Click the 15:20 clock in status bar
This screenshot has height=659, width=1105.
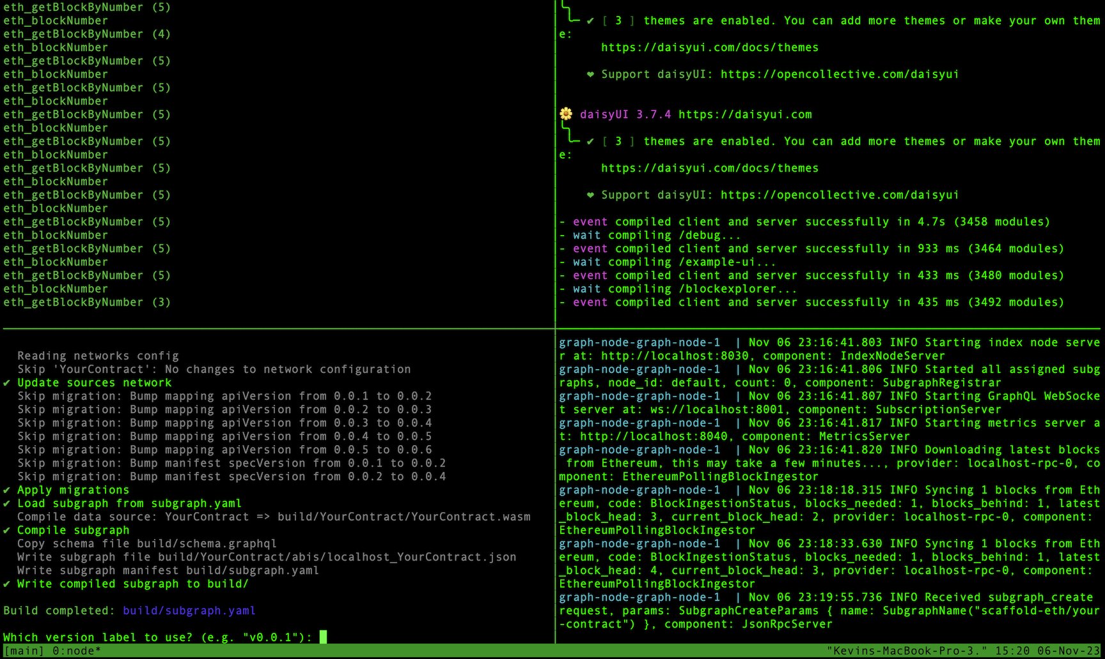click(x=1012, y=651)
